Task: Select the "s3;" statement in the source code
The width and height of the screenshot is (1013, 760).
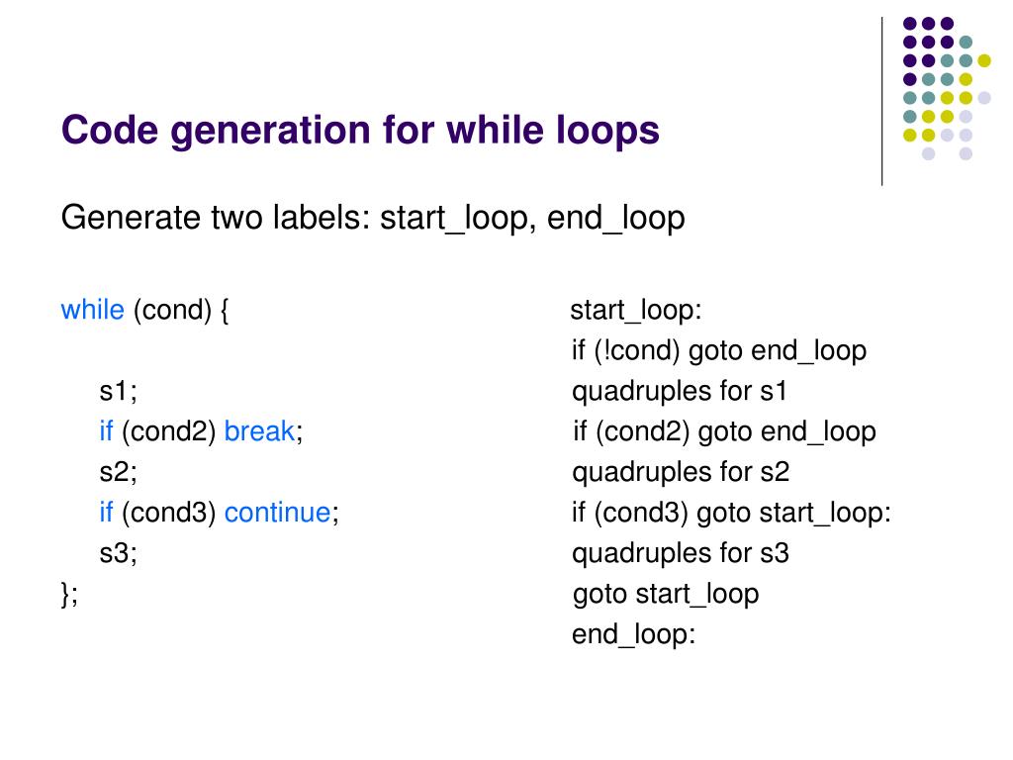Action: coord(118,553)
